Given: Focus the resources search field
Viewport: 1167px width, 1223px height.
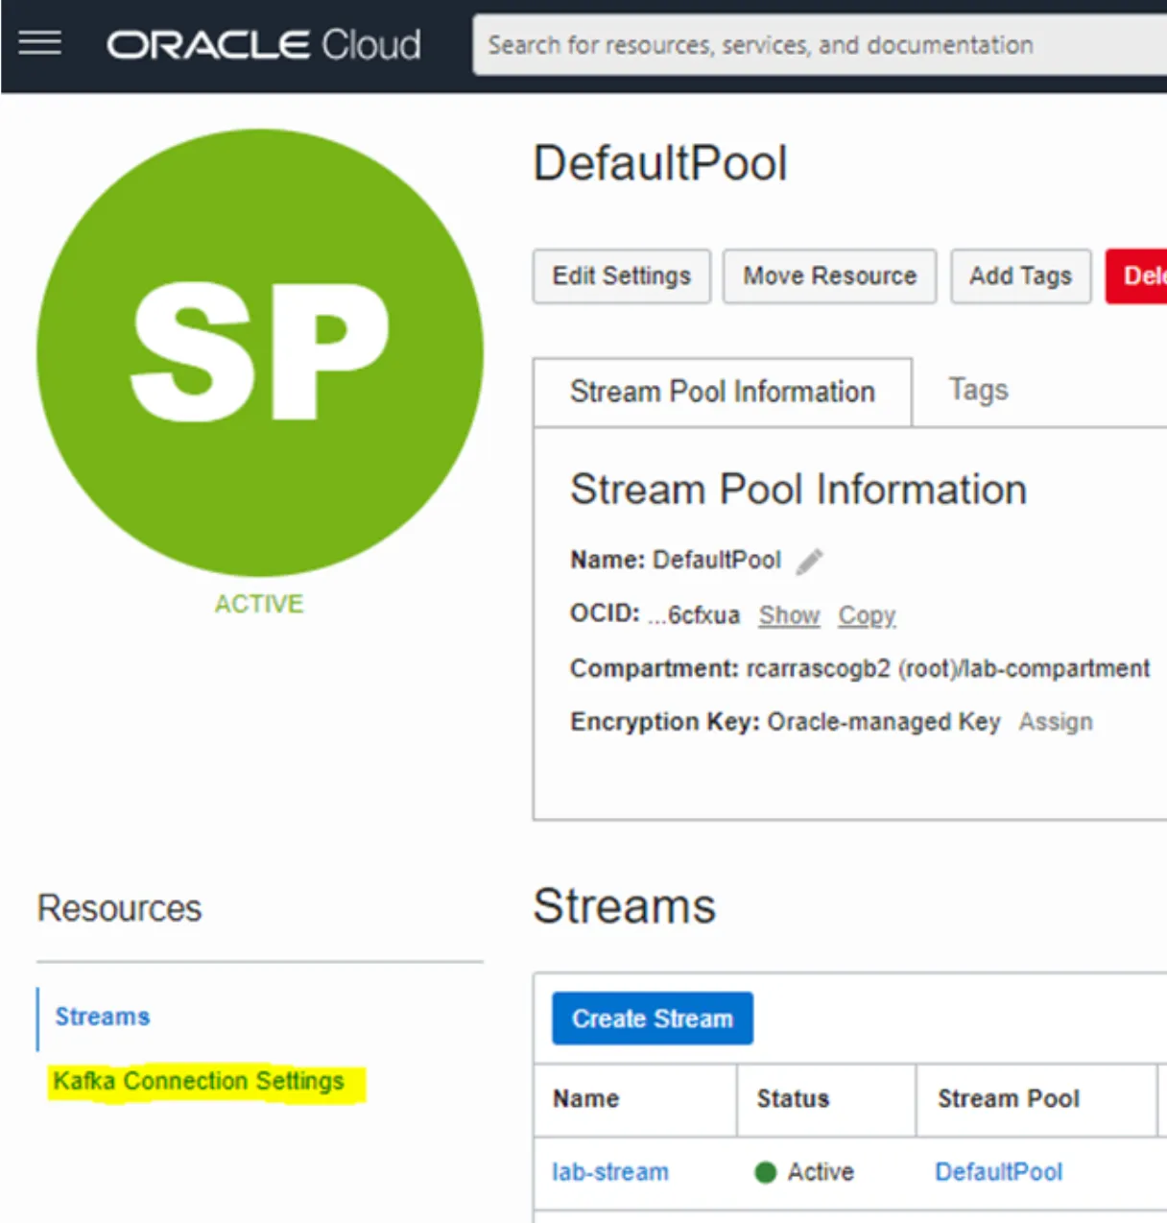Looking at the screenshot, I should coord(821,44).
